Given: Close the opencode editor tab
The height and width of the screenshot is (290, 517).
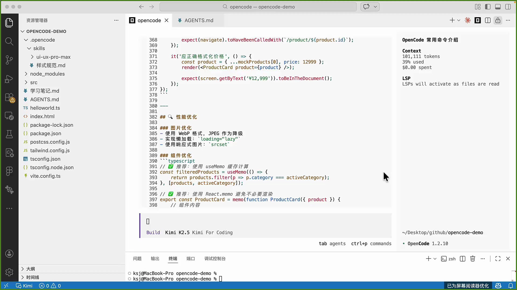Looking at the screenshot, I should click(x=167, y=20).
